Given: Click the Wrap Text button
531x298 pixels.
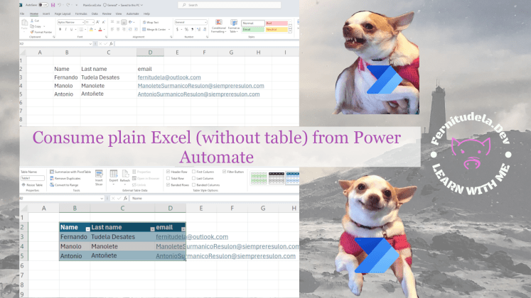Looking at the screenshot, I should click(x=151, y=22).
